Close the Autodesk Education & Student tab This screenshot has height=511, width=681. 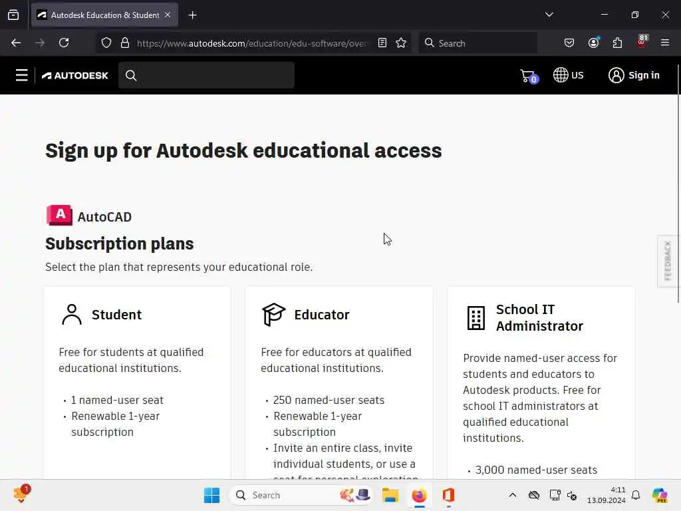pyautogui.click(x=168, y=15)
